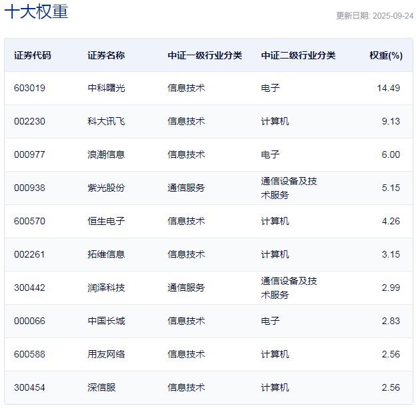Select security name 紫光股份
The height and width of the screenshot is (408, 416).
click(107, 188)
